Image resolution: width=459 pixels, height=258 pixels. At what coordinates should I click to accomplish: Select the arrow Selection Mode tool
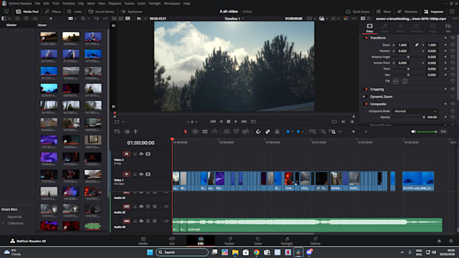click(186, 132)
